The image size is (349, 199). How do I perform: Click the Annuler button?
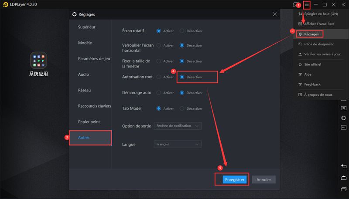263,179
